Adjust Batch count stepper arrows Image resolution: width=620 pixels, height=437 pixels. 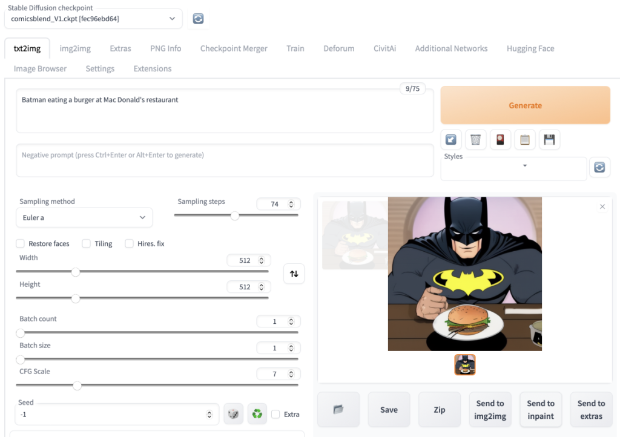pos(291,321)
